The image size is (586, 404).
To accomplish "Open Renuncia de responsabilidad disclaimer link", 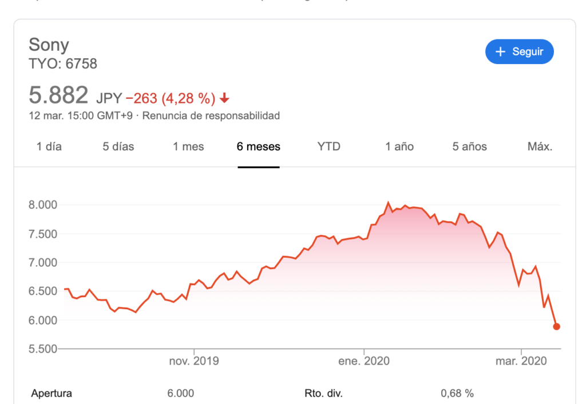I will 211,115.
